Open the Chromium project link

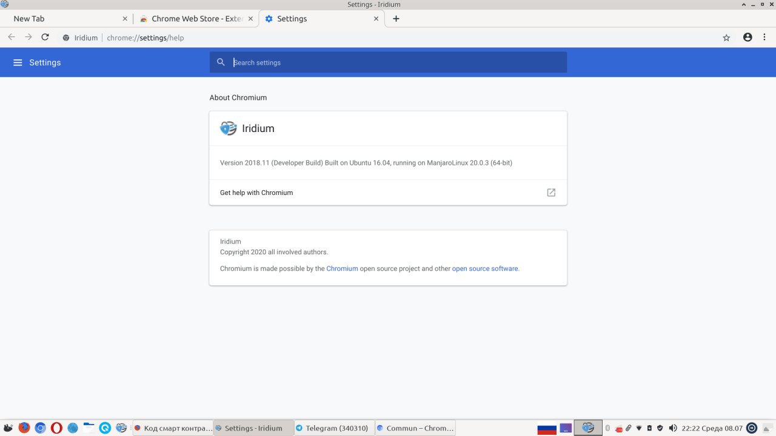[x=342, y=268]
